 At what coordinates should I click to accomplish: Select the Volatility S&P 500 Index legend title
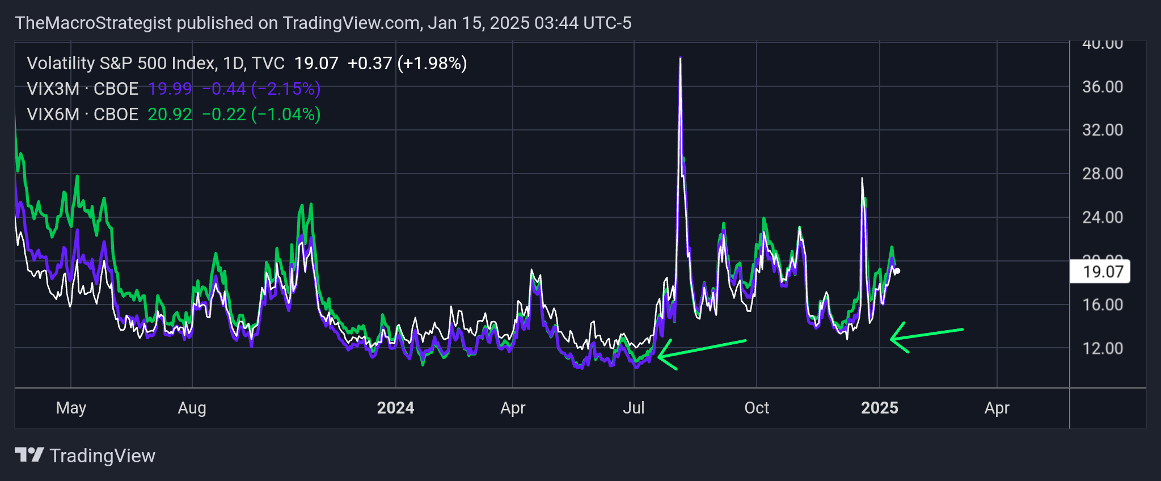tap(156, 63)
